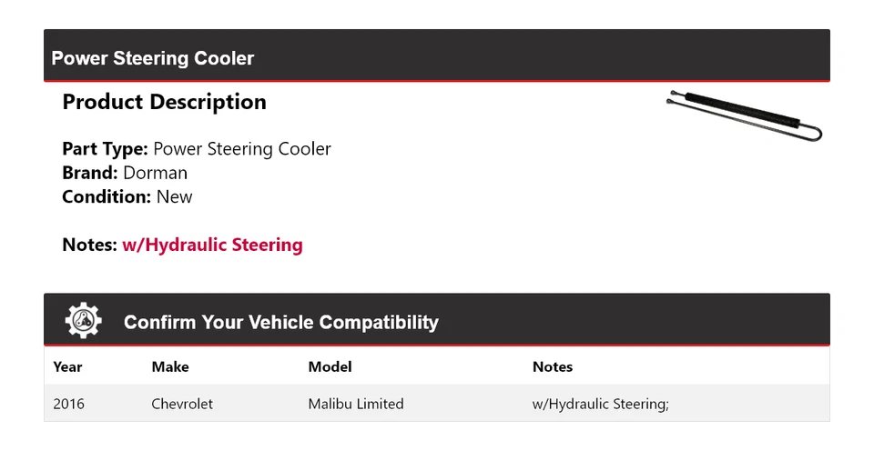Select the Malibu Limited model cell

point(355,404)
